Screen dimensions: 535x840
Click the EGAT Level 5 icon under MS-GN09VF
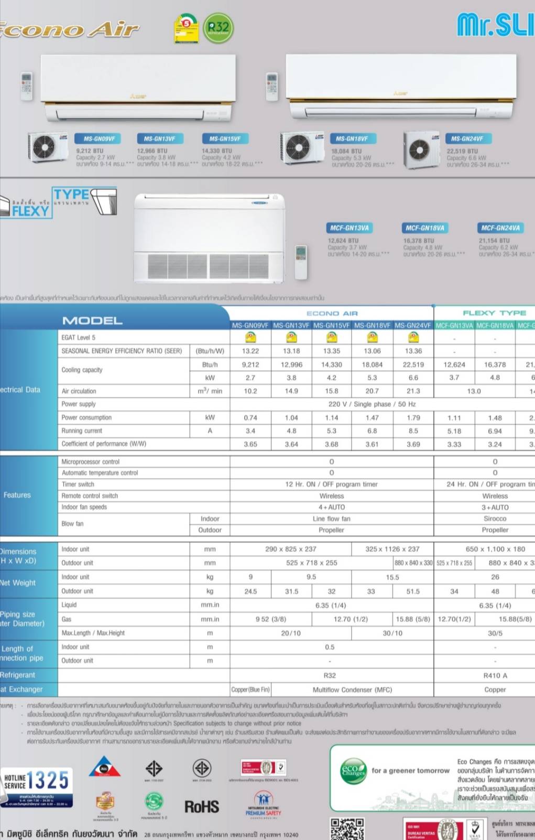point(250,338)
